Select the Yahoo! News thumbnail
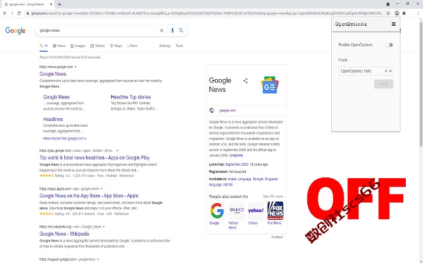This screenshot has height=264, width=423. 237,211
